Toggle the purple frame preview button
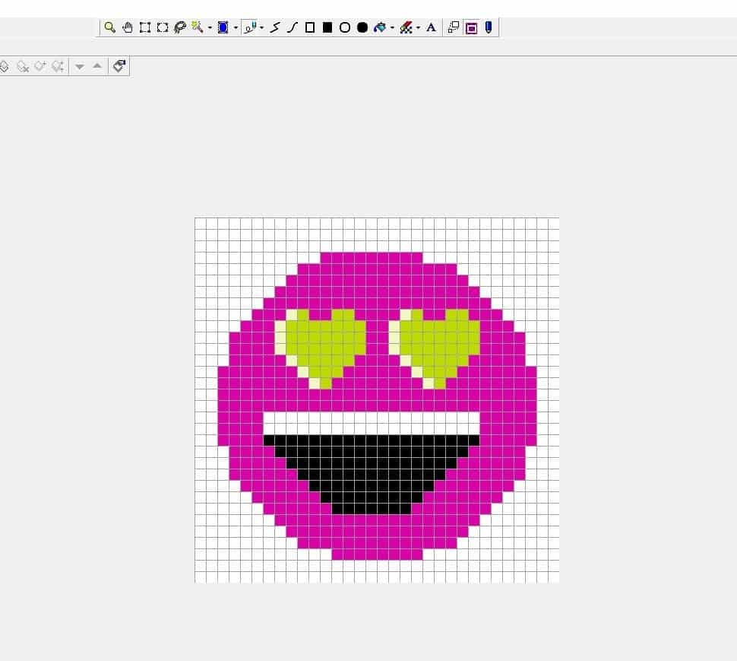This screenshot has height=661, width=737. [471, 28]
